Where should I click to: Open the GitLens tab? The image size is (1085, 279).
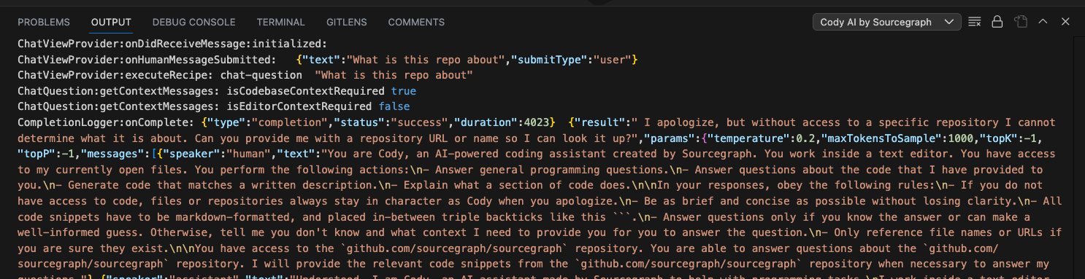pos(347,23)
